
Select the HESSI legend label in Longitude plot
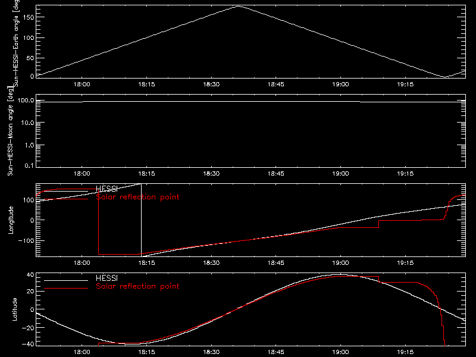click(107, 189)
